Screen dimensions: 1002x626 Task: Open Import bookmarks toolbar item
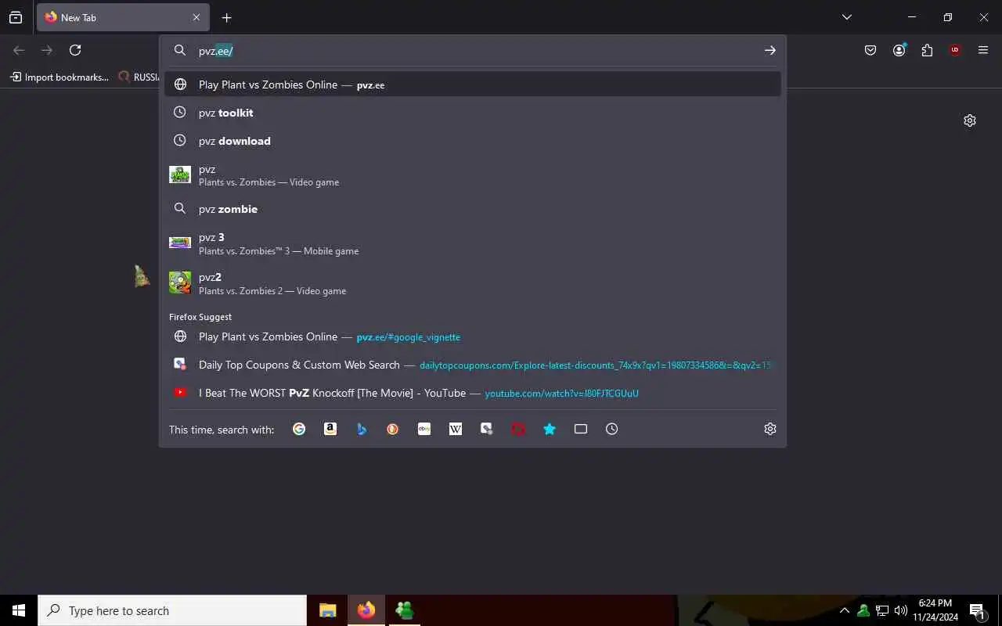coord(59,77)
